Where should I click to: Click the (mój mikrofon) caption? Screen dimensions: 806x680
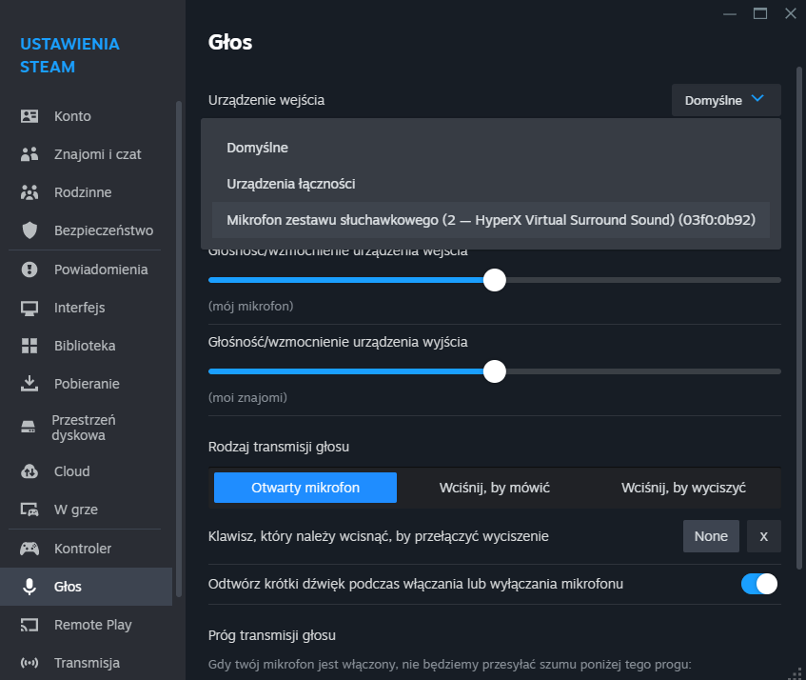pyautogui.click(x=251, y=306)
